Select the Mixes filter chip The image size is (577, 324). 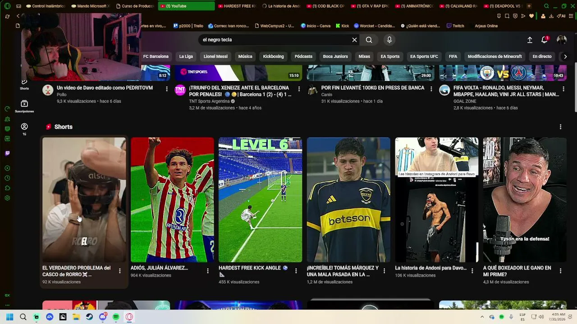[x=364, y=56]
